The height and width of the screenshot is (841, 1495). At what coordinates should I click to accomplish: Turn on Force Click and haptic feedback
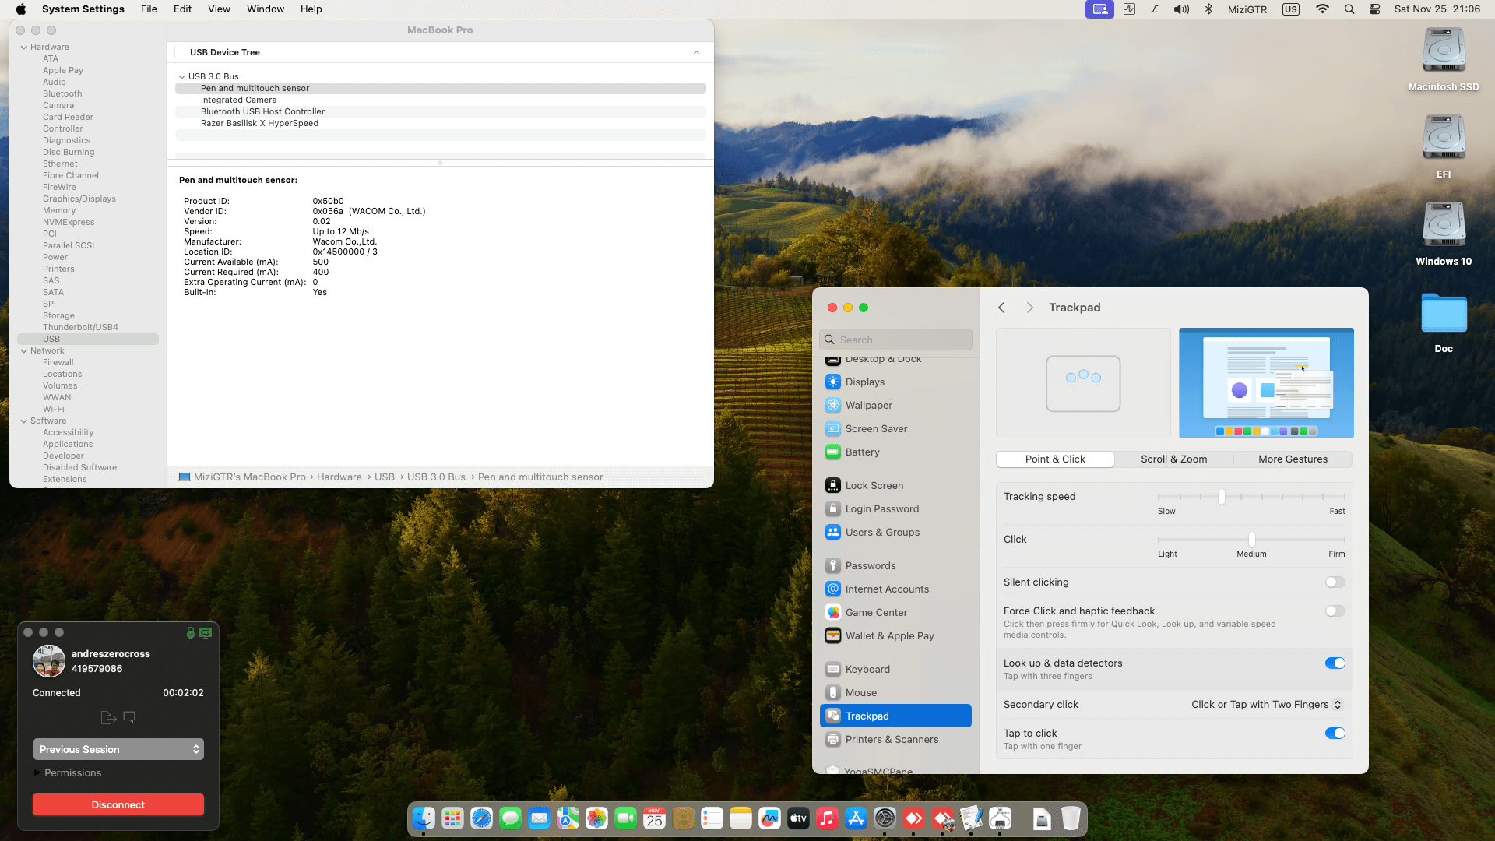click(1335, 611)
